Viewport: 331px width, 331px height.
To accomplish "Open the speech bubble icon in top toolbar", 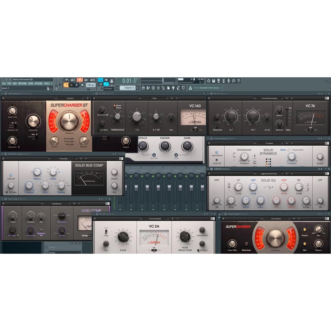I will coord(233,80).
